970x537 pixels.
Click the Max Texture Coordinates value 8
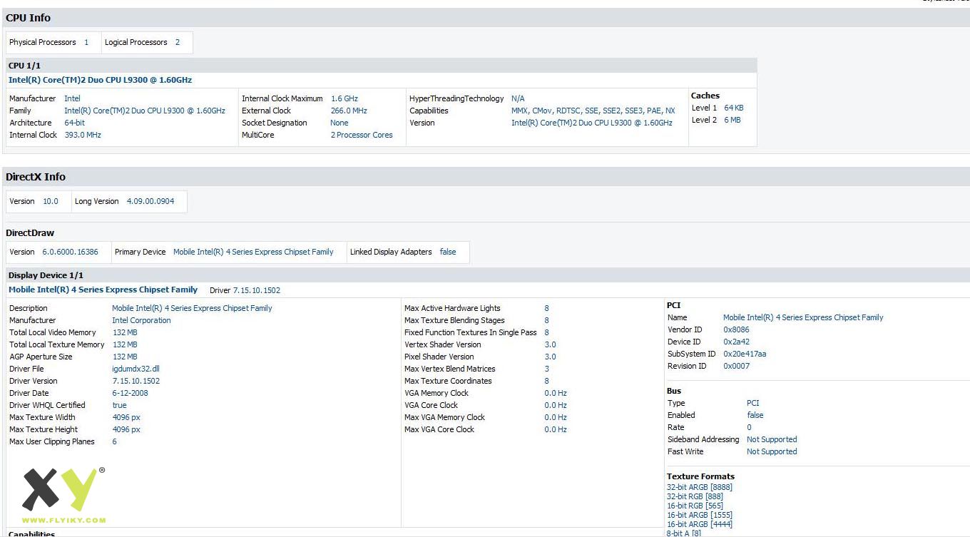pyautogui.click(x=547, y=381)
